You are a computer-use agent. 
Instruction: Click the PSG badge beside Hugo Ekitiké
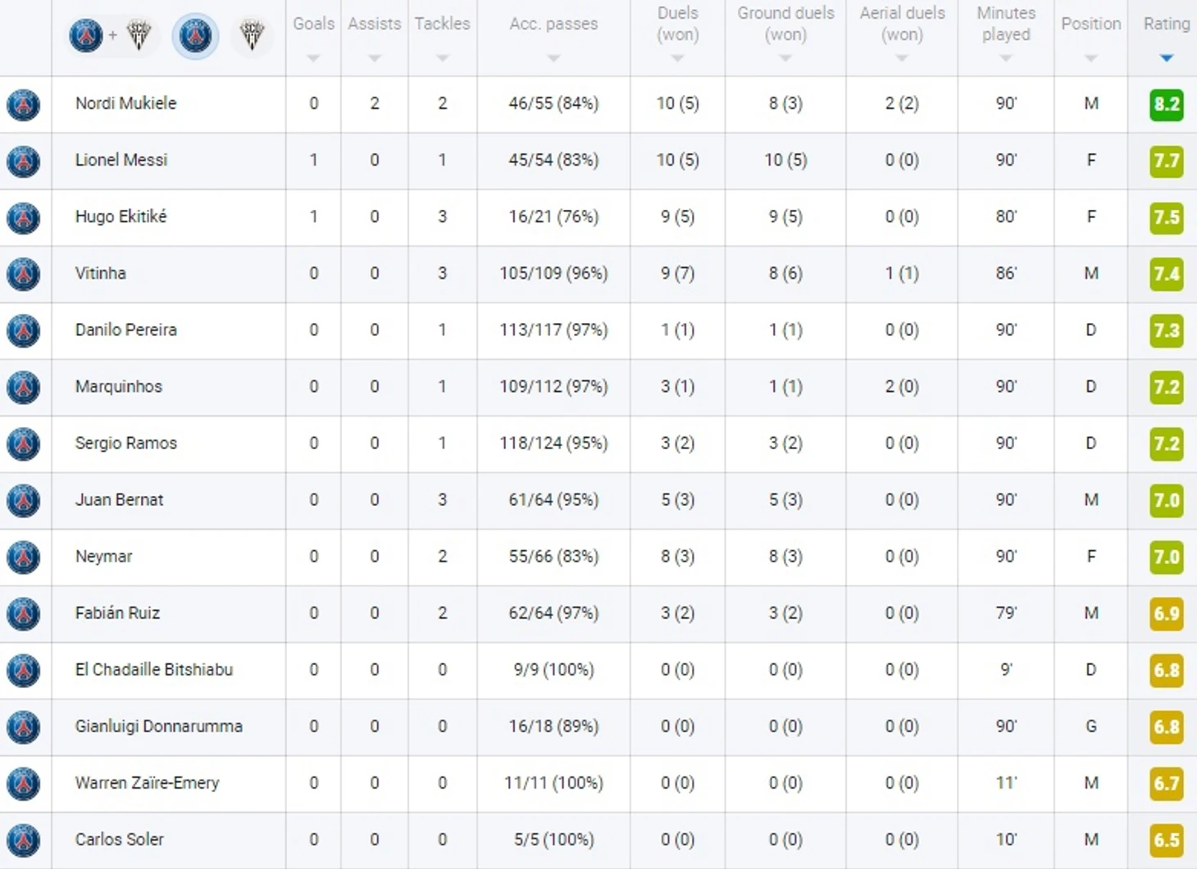click(24, 217)
